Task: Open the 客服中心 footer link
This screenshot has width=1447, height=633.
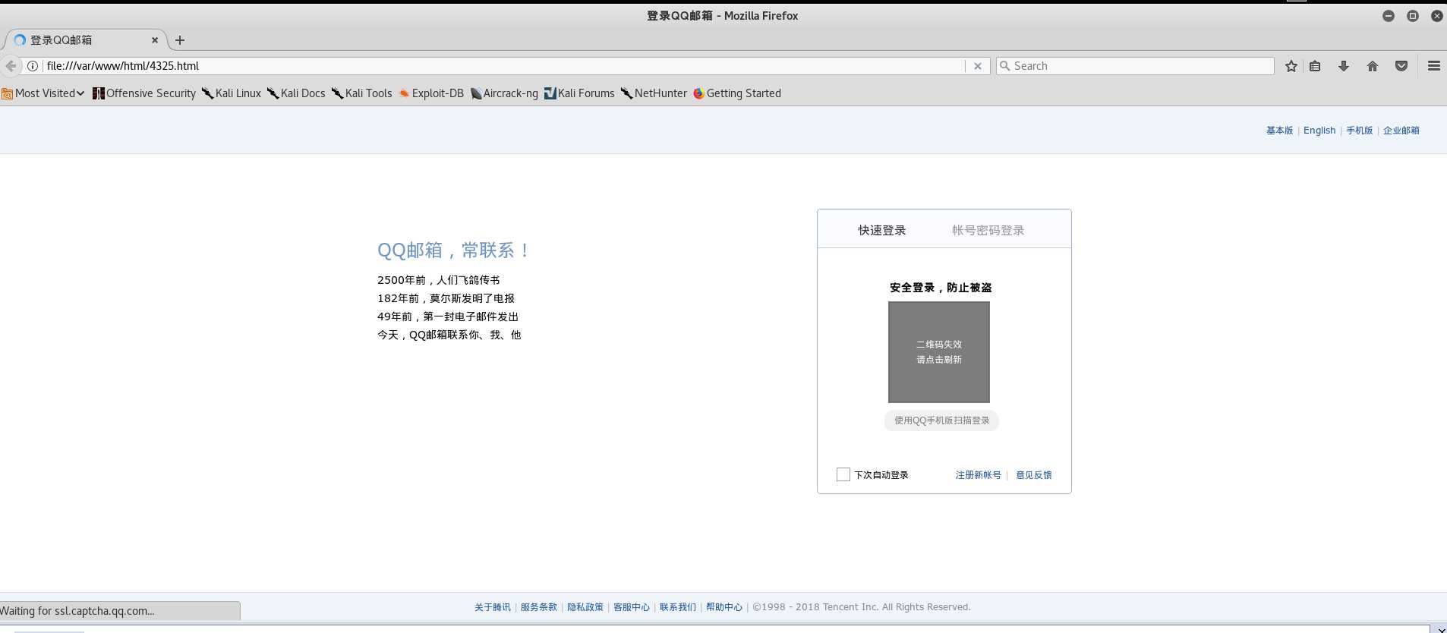Action: click(632, 607)
